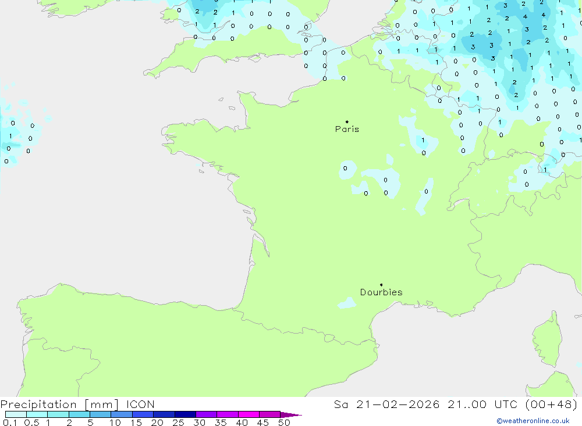Image resolution: width=582 pixels, height=426 pixels.
Task: Click the weatheronline.co.uk copyright link
Action: [533, 421]
